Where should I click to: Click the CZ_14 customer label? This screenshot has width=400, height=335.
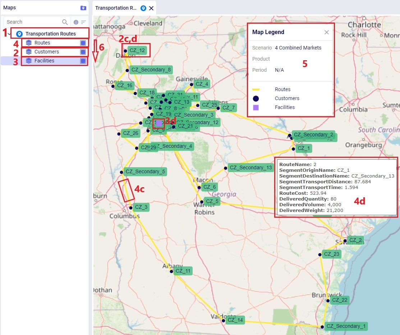pyautogui.click(x=235, y=320)
